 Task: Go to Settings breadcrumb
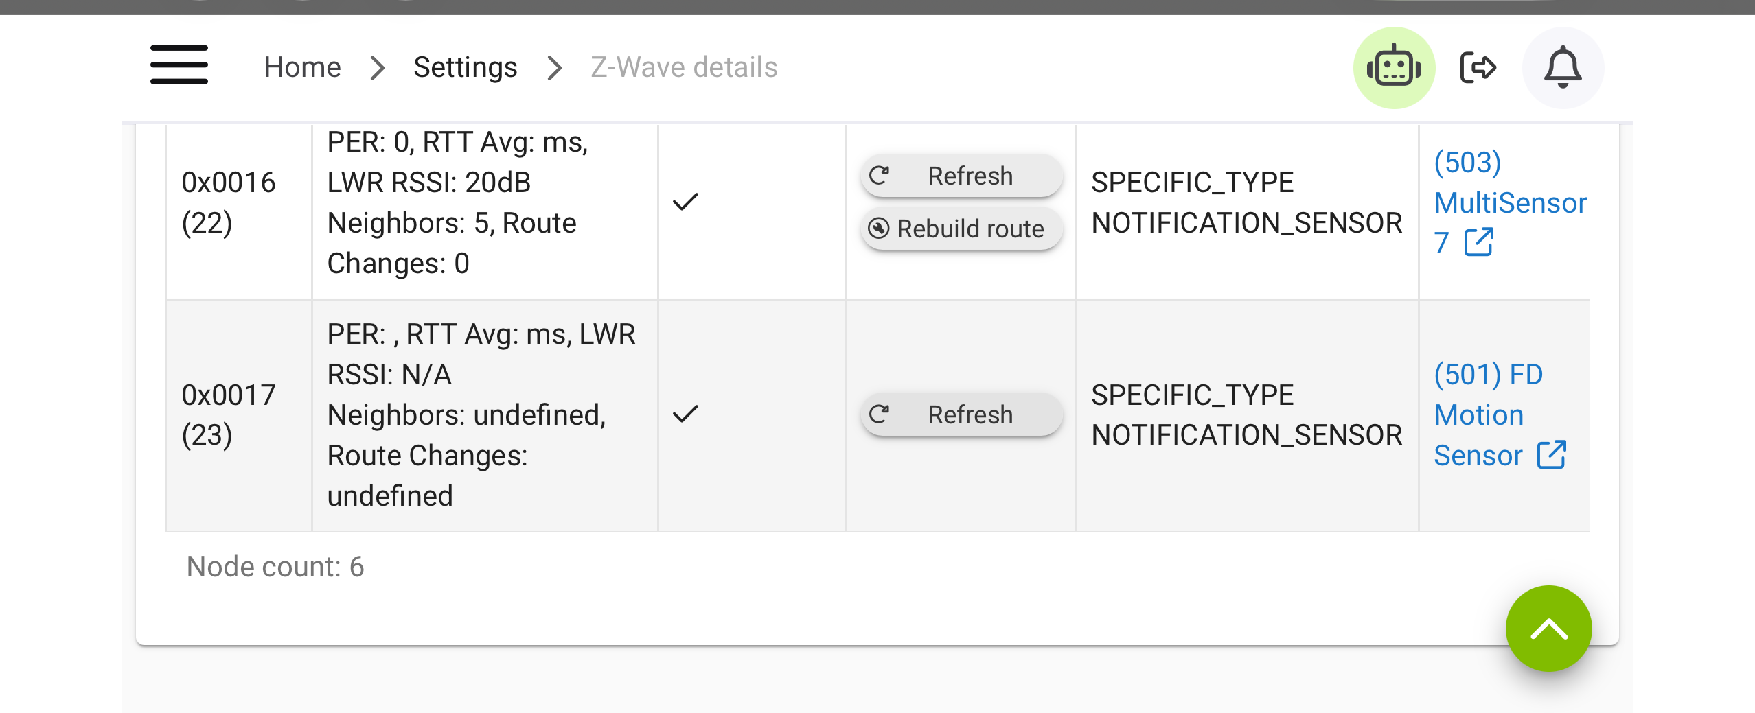click(x=466, y=67)
